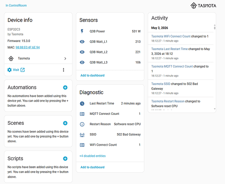The image size is (225, 184).
Task: Open the MAC address link 98:88:E0:4F:6E:94
Action: tap(28, 47)
